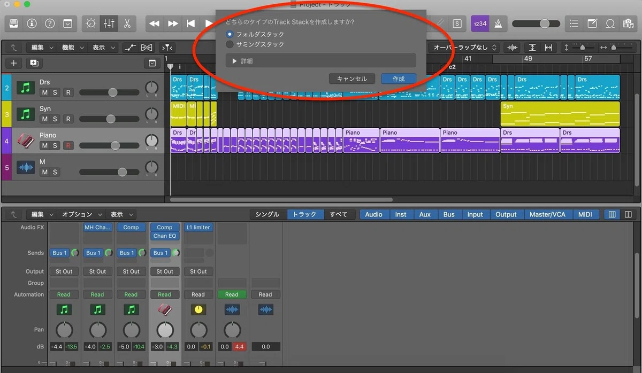Click the L1 limiter plug-in slot
Image resolution: width=642 pixels, height=373 pixels.
tap(198, 227)
